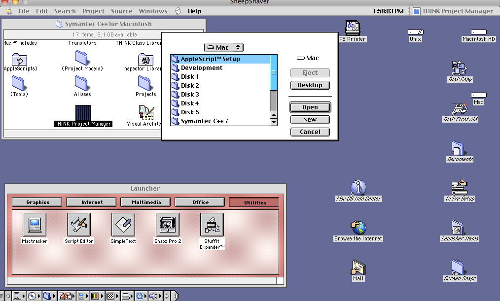Select the Development folder in list
Viewport: 500px width, 301px height.
coord(220,68)
